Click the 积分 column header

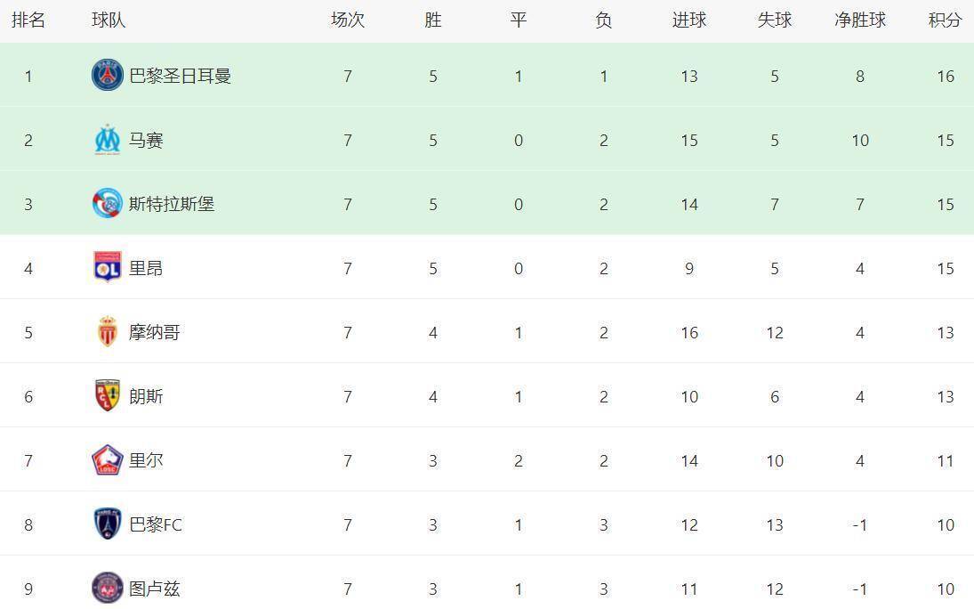(x=945, y=20)
